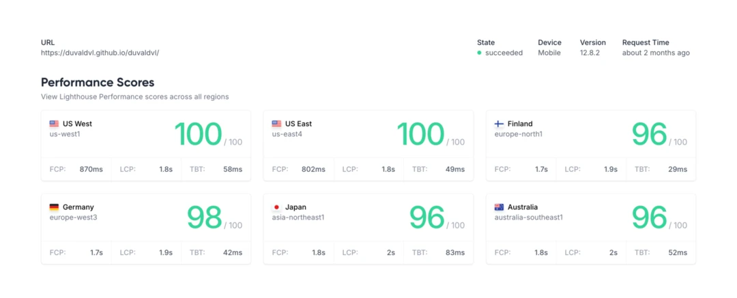Image resolution: width=737 pixels, height=298 pixels.
Task: Open the duvaldvl.github.io URL link
Action: pos(100,53)
